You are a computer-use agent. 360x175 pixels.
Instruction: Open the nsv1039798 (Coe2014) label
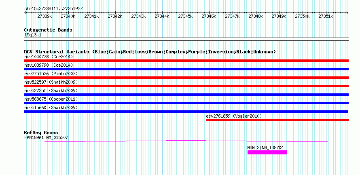(49, 65)
